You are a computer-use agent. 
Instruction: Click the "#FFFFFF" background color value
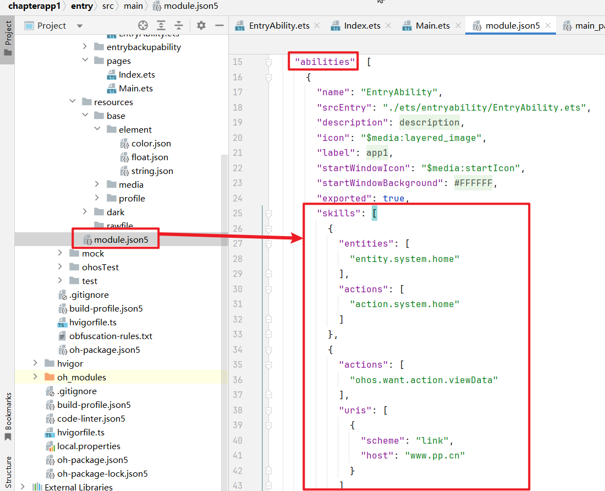click(473, 183)
